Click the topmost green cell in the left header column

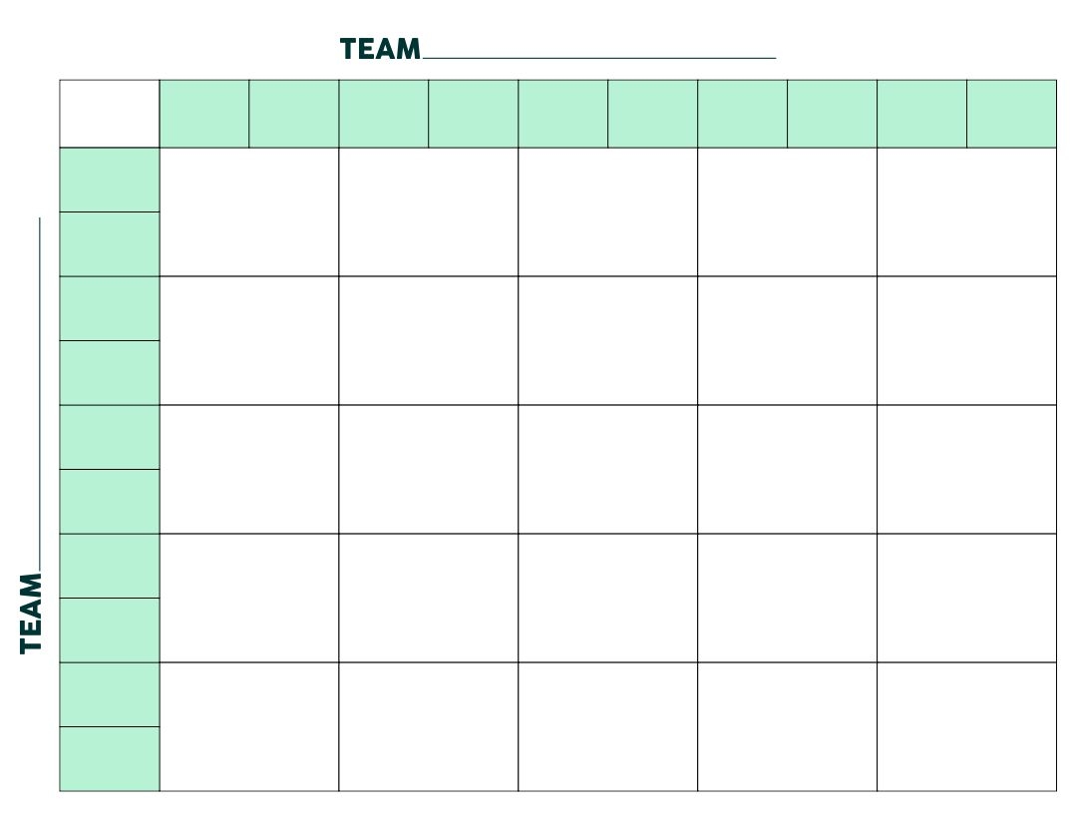[x=110, y=180]
